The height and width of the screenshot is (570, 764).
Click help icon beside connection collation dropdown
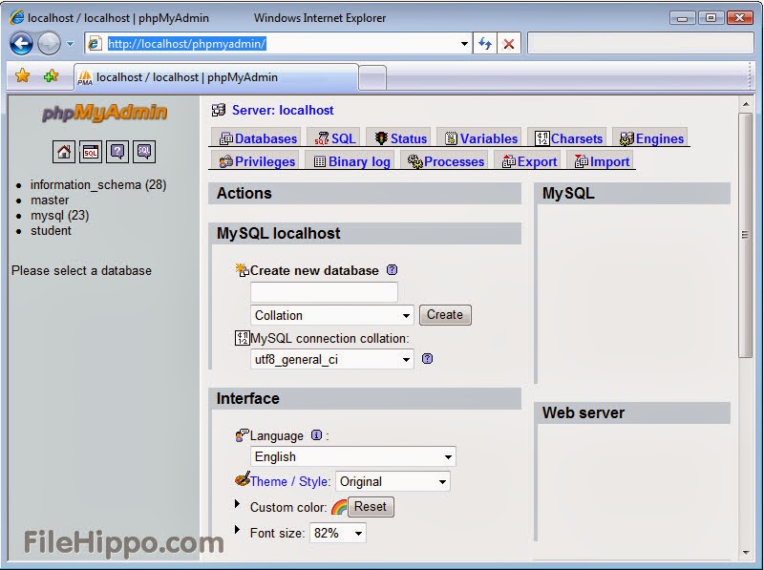[x=427, y=359]
